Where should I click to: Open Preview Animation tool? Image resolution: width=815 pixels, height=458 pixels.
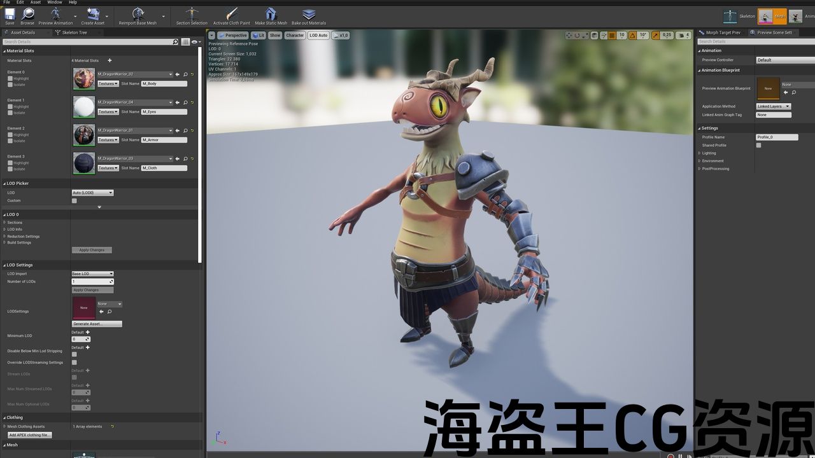[55, 14]
